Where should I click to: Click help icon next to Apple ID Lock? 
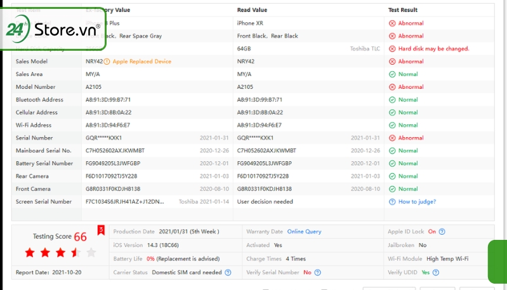[x=442, y=232]
